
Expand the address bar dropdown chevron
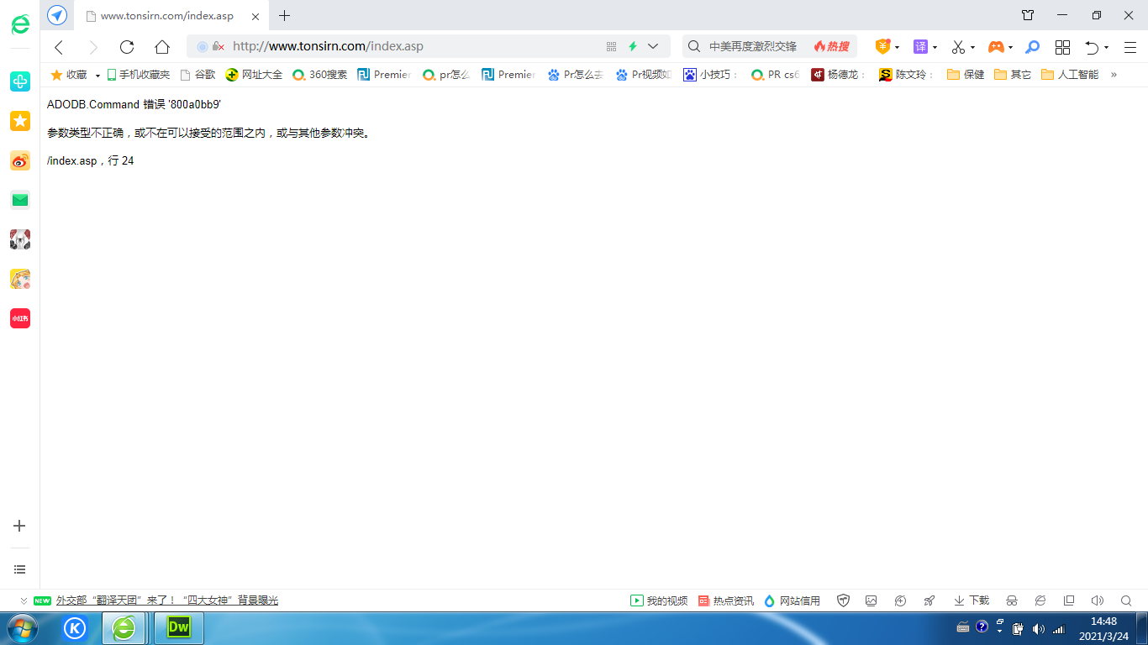653,47
